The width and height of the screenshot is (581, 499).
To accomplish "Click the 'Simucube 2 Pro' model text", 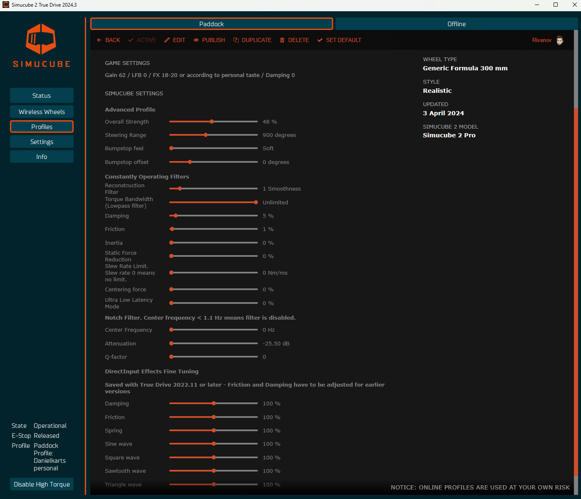I will pos(449,135).
